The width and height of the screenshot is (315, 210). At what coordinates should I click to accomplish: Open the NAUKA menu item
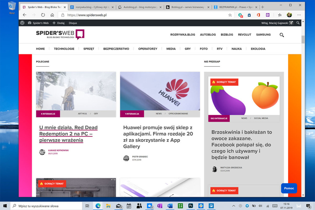237,49
